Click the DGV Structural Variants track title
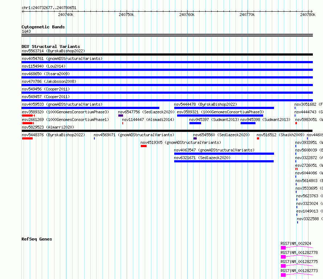323x279 pixels. 51,46
